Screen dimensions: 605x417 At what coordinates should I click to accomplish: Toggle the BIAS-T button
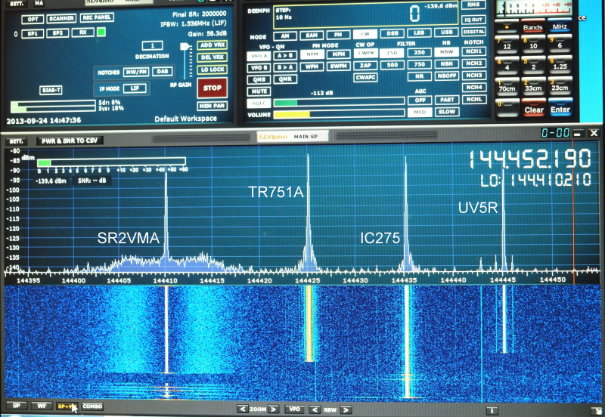pos(51,90)
